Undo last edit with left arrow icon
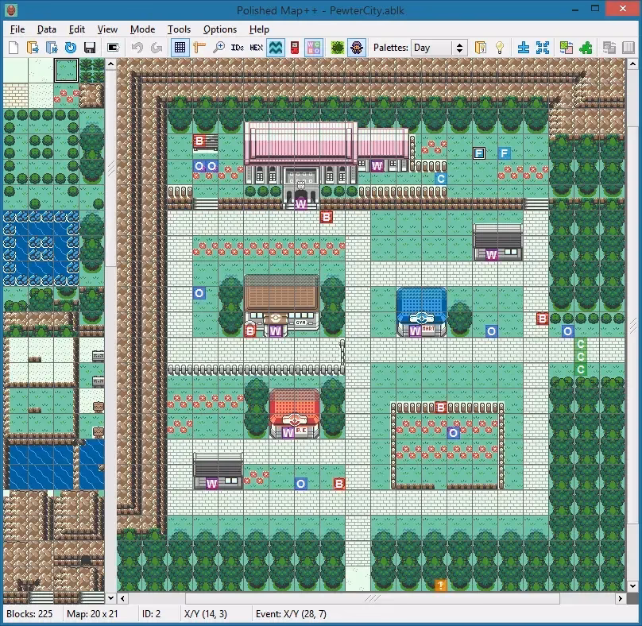The image size is (642, 626). click(137, 48)
